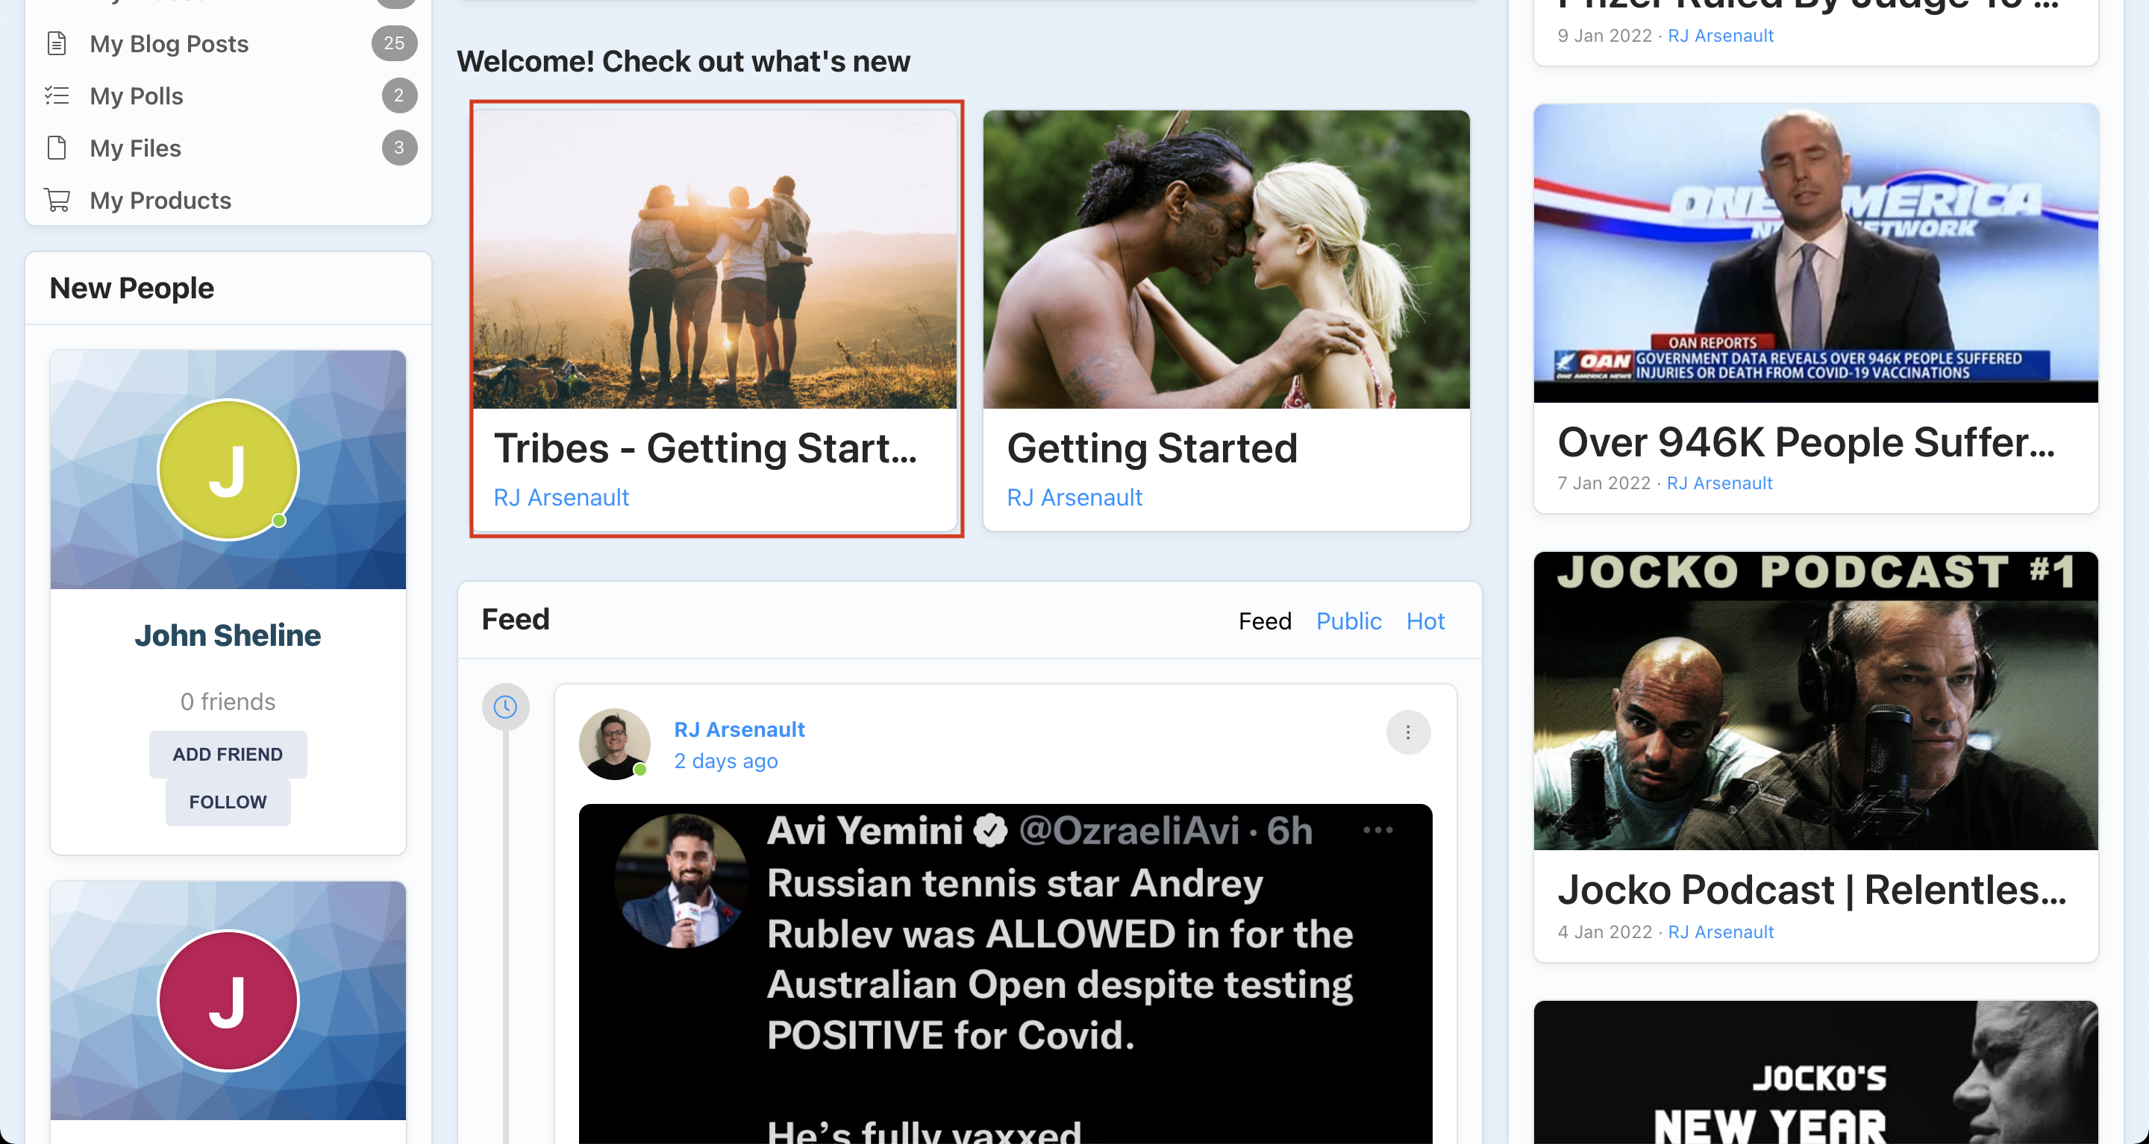The height and width of the screenshot is (1144, 2149).
Task: Switch to the Public feed tab
Action: [x=1348, y=621]
